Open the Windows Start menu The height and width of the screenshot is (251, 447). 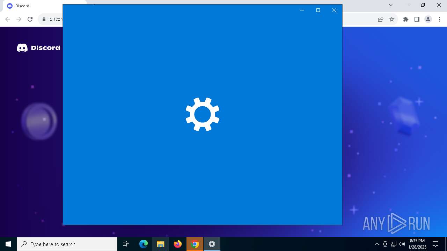coord(8,244)
